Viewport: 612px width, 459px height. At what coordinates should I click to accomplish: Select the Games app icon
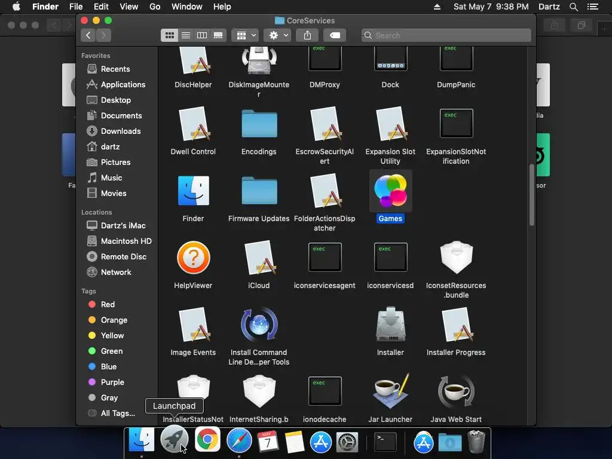pos(390,191)
